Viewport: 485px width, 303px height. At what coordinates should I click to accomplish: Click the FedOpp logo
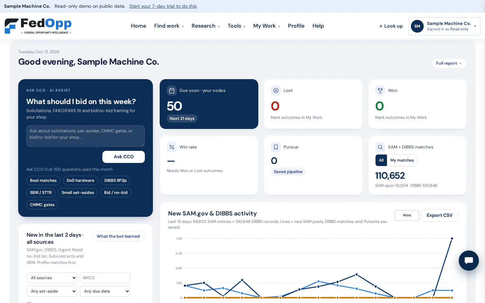coord(38,26)
